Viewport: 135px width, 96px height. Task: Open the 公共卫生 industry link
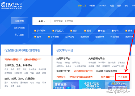coord(32,69)
